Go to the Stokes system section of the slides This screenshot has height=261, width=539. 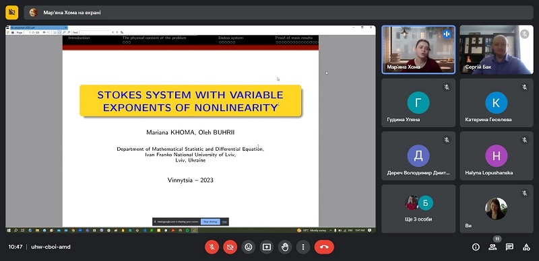(x=230, y=38)
